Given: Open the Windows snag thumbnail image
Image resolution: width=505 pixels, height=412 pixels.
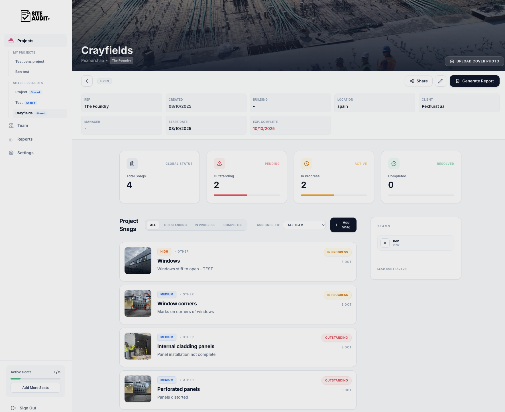Looking at the screenshot, I should click(138, 260).
